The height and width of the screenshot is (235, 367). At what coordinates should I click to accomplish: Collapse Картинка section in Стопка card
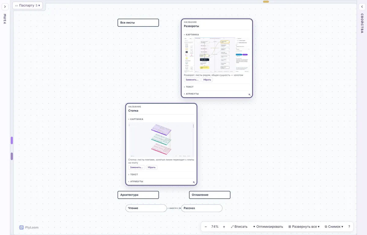[x=136, y=119]
